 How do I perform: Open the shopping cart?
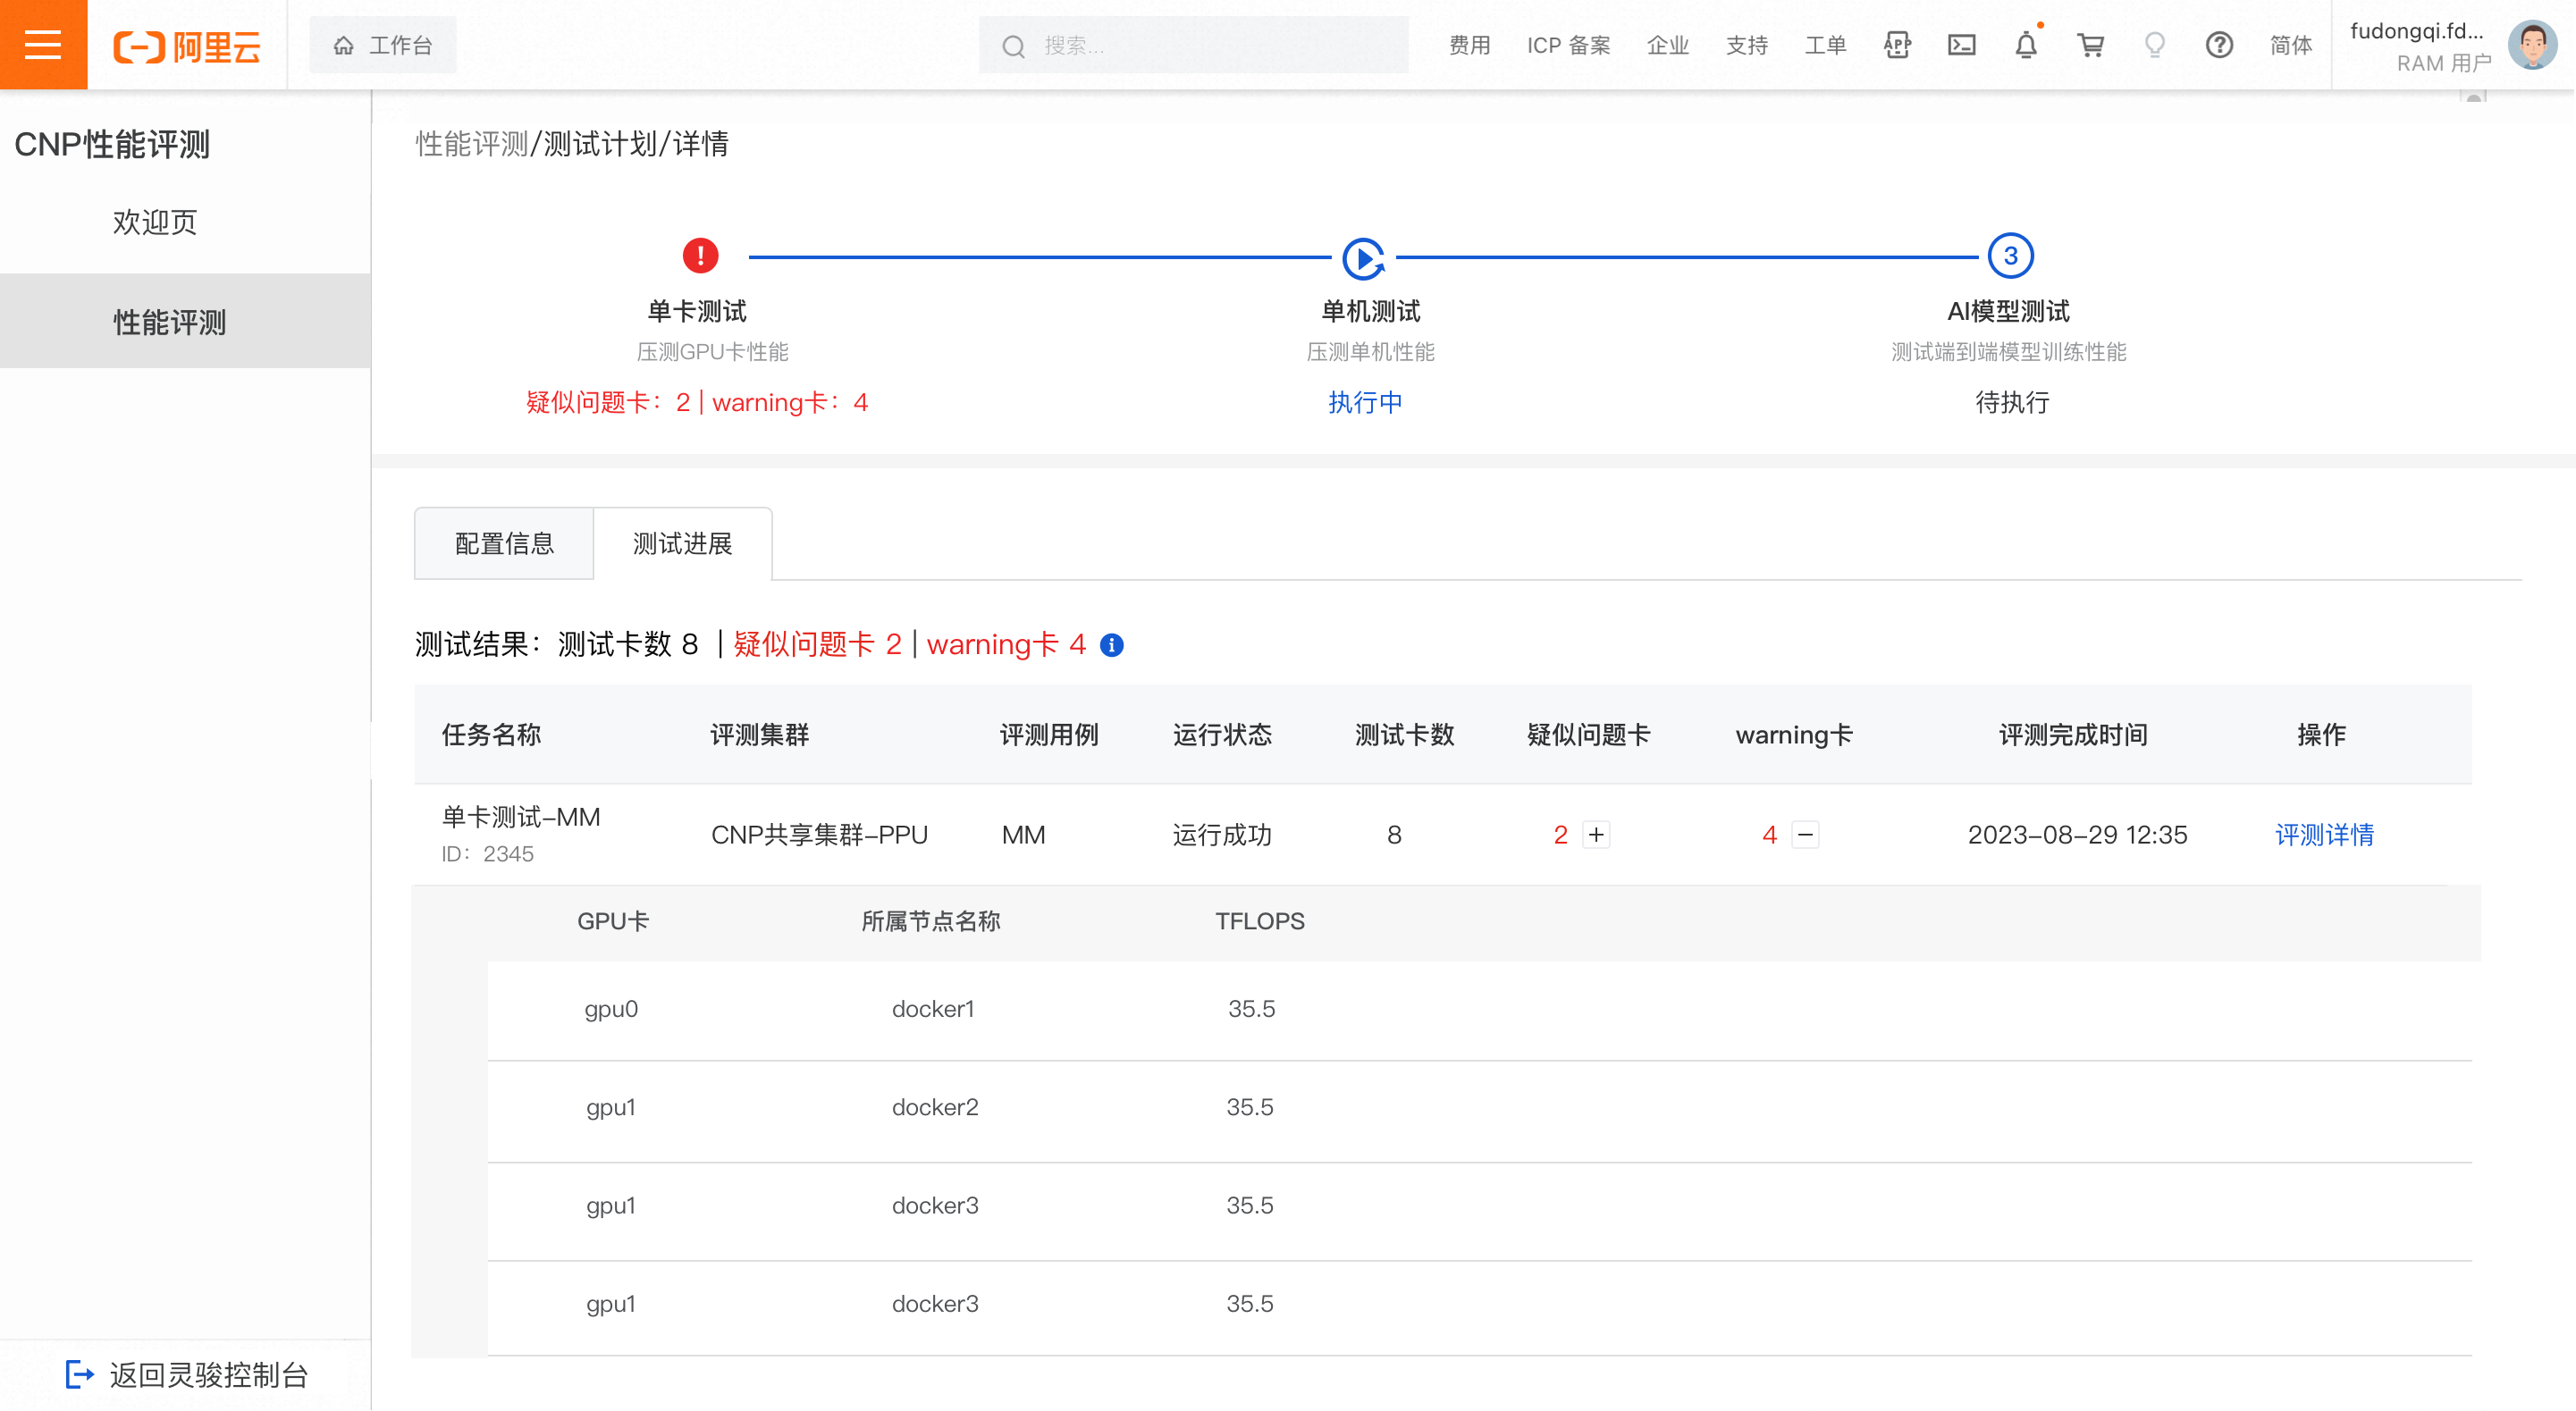(2090, 45)
